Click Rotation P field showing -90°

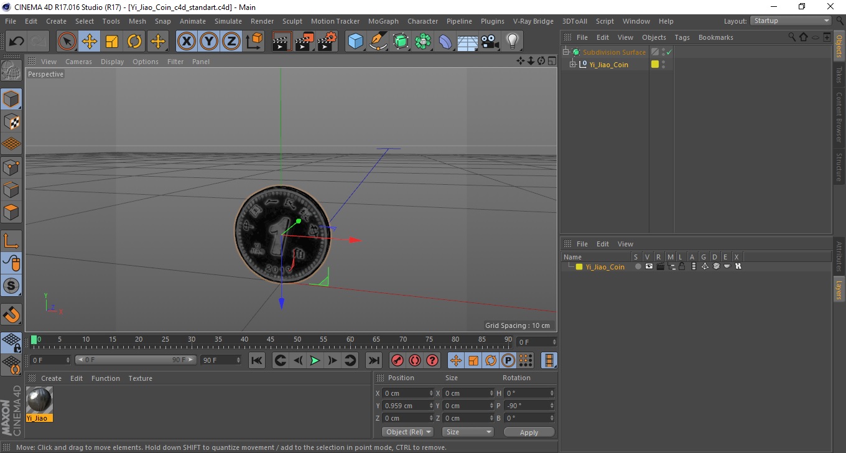point(529,406)
